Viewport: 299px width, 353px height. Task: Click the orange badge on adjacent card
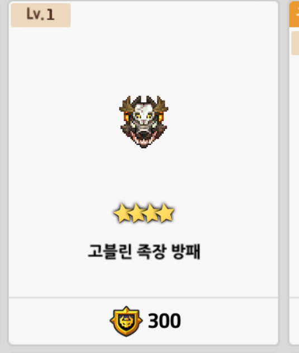point(294,14)
